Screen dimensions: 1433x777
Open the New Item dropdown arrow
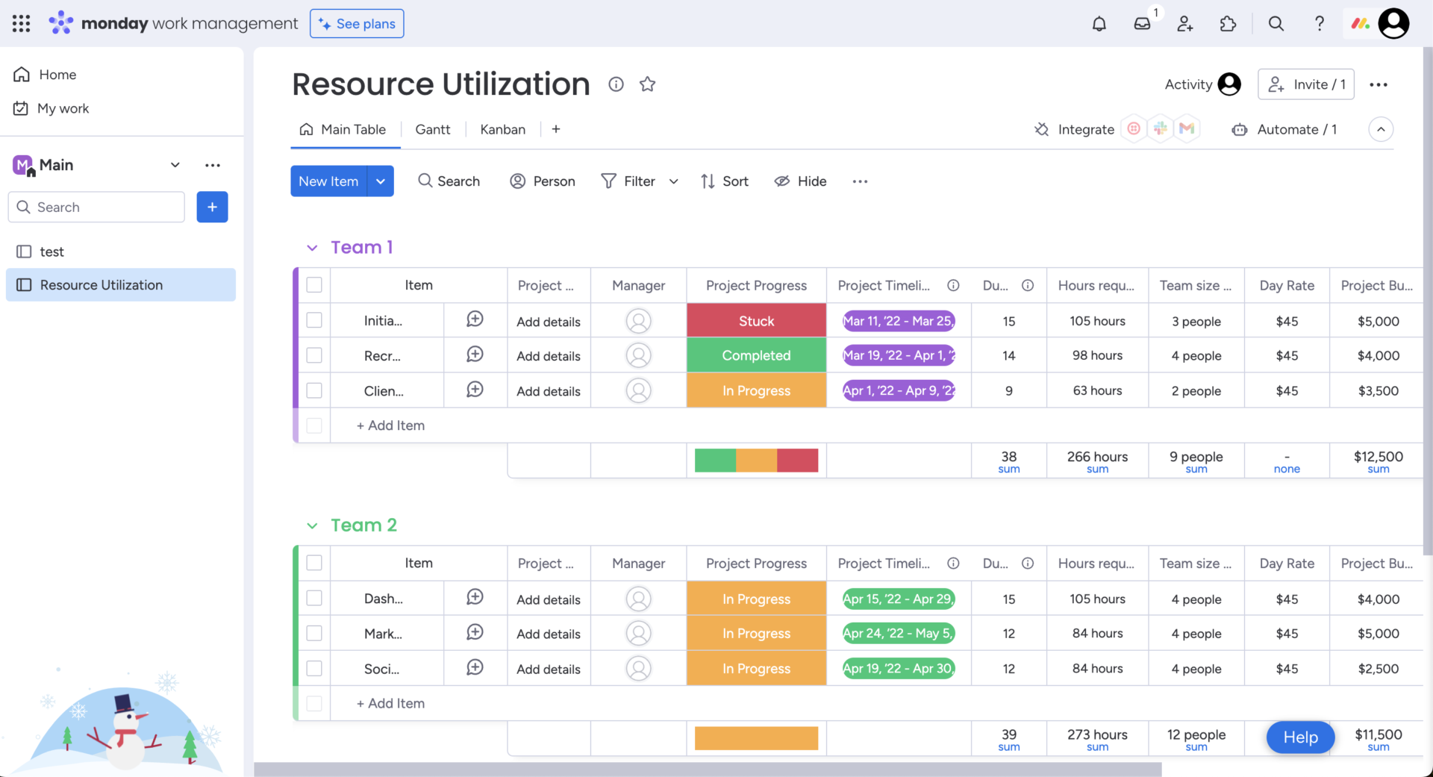point(381,181)
